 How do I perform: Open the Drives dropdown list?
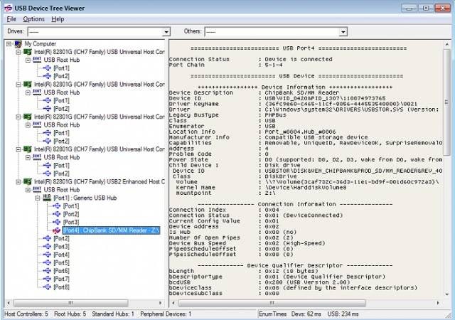coord(166,32)
